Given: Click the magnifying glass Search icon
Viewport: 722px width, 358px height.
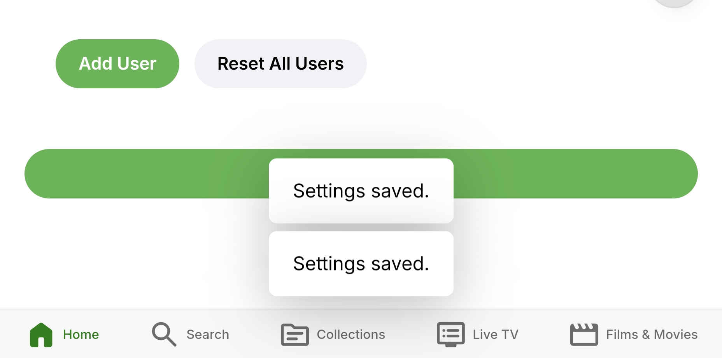Looking at the screenshot, I should 164,334.
